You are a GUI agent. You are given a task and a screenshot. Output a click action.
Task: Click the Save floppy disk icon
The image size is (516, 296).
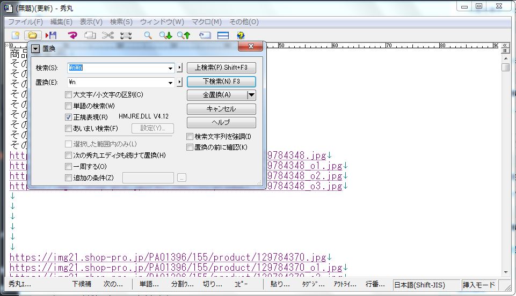[51, 35]
